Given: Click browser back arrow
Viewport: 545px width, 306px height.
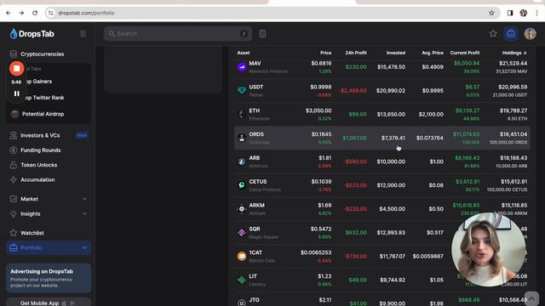Looking at the screenshot, I should click(9, 13).
